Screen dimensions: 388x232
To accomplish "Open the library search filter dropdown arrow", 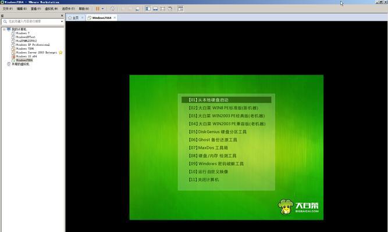I will pyautogui.click(x=62, y=21).
